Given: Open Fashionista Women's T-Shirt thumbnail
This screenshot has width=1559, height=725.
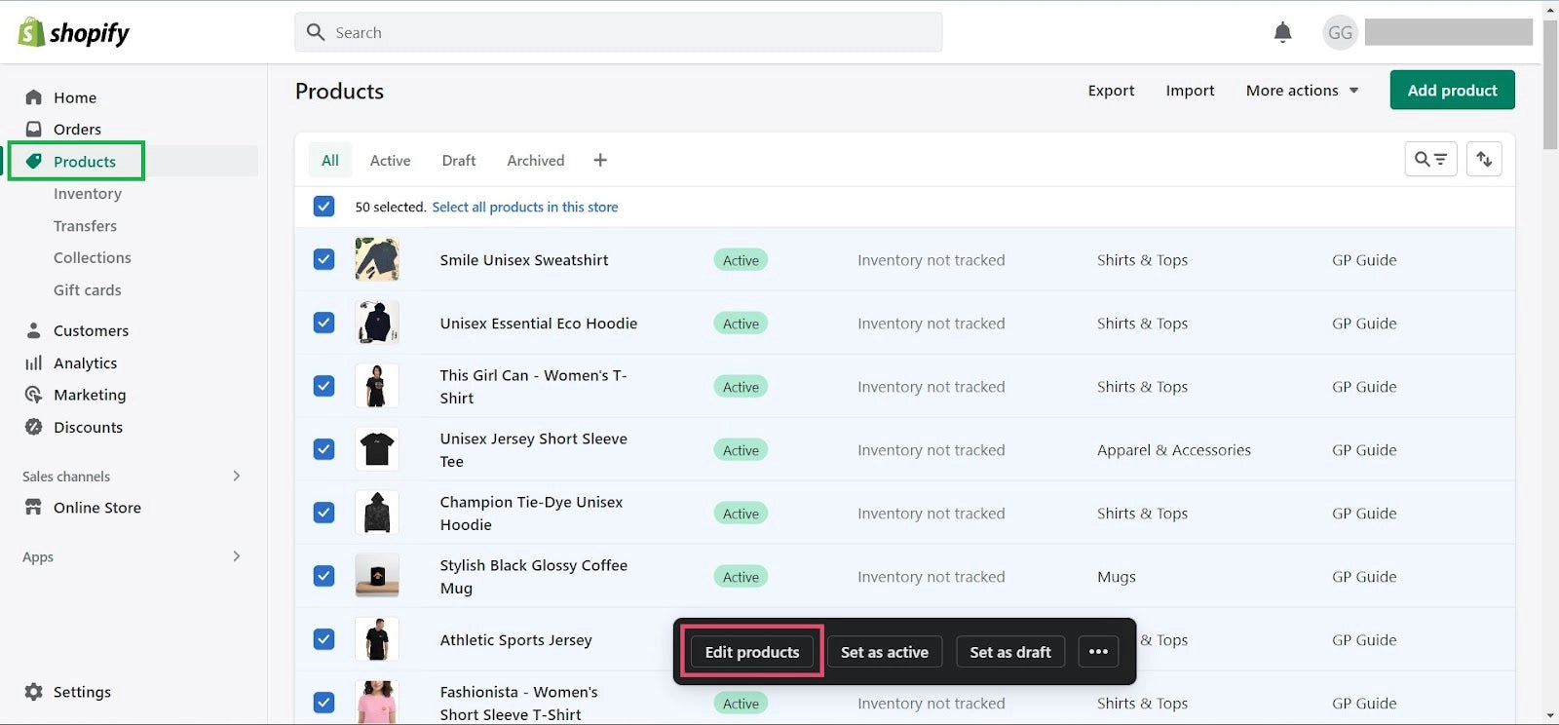Looking at the screenshot, I should click(377, 703).
